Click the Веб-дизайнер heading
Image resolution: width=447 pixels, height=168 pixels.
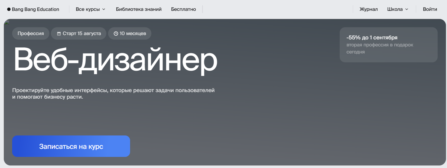click(115, 60)
